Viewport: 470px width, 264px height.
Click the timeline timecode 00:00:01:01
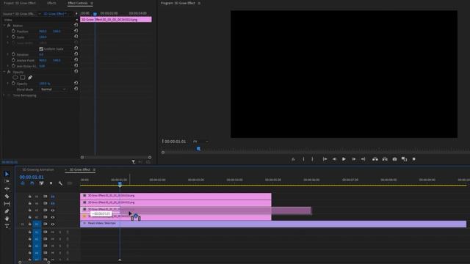click(x=32, y=177)
